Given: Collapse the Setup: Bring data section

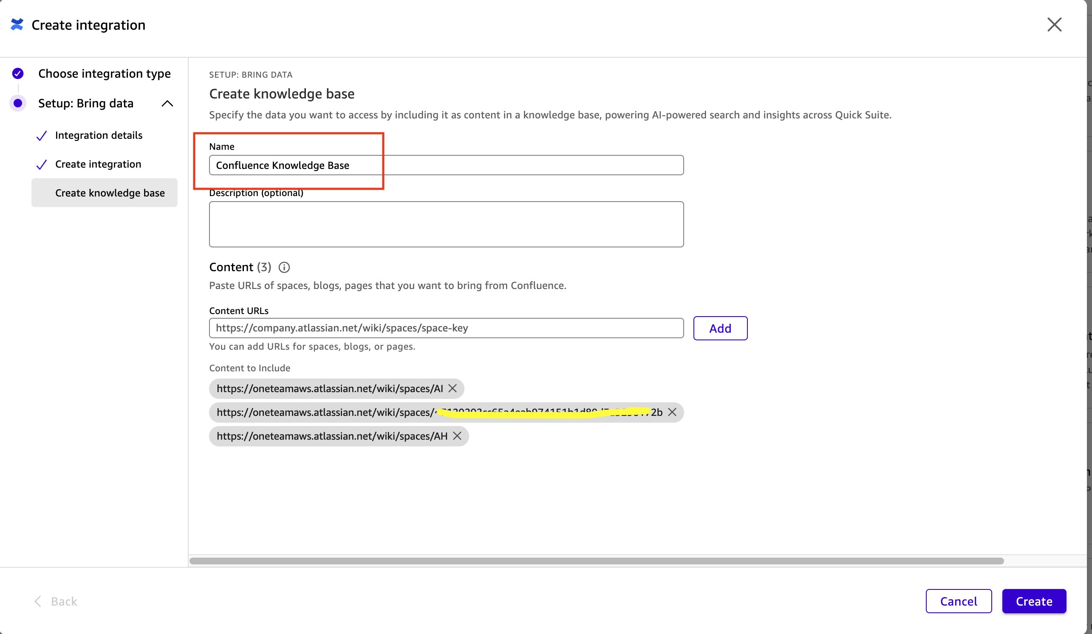Looking at the screenshot, I should [x=167, y=103].
